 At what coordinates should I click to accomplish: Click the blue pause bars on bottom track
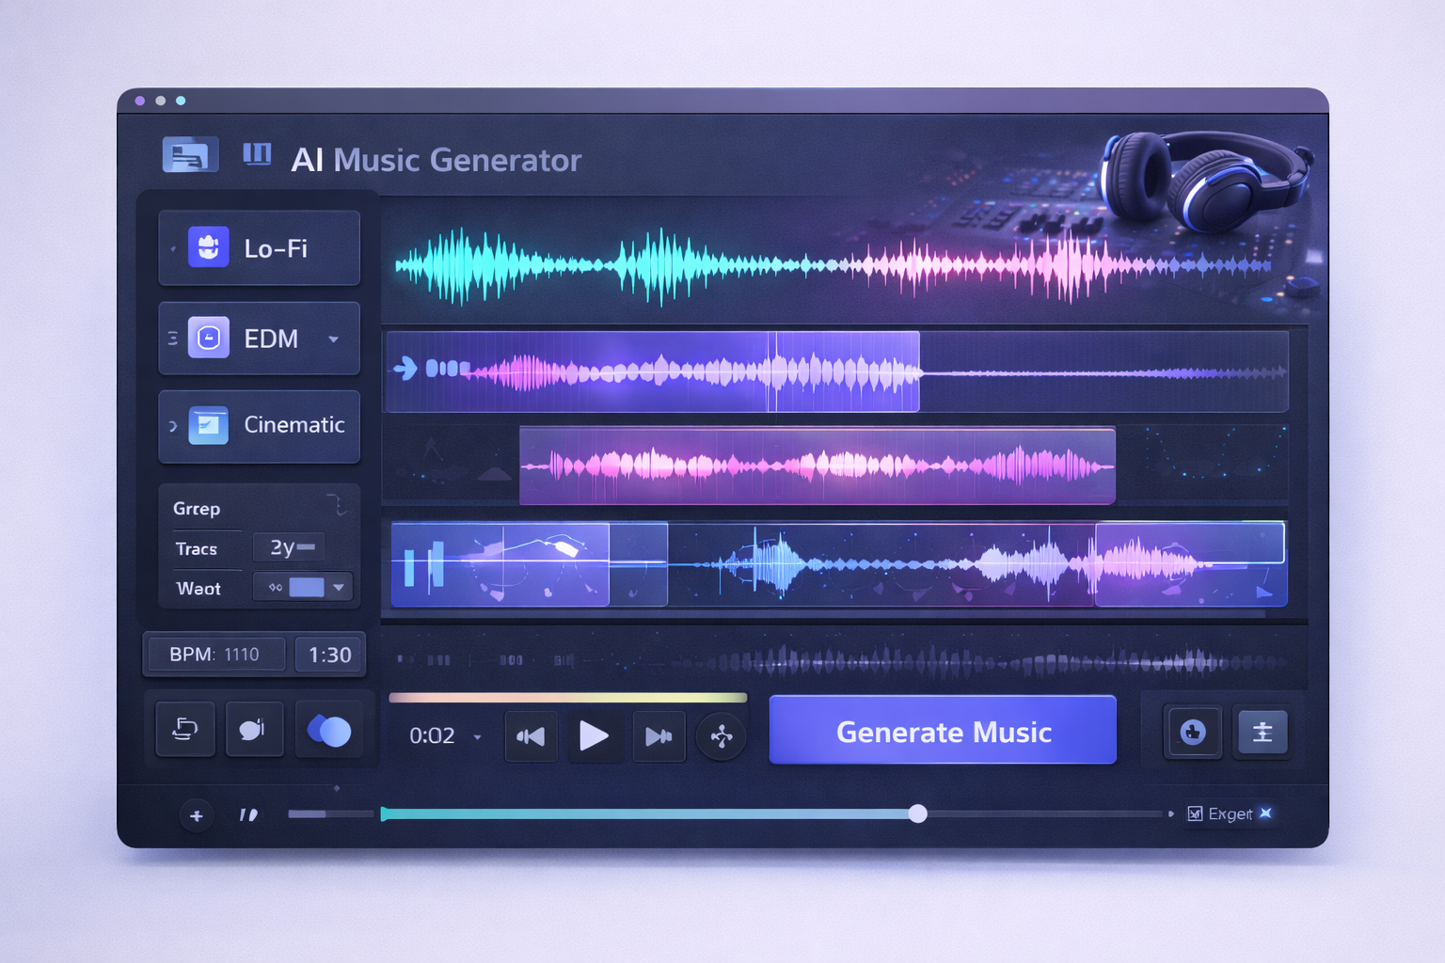[423, 565]
